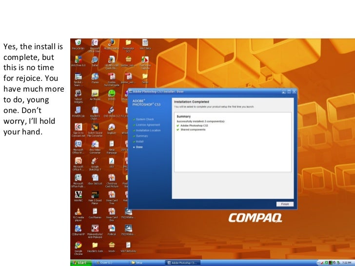355x266 pixels.
Task: Switch to Adobe Photoshop CS3 taskbar button
Action: point(183,263)
